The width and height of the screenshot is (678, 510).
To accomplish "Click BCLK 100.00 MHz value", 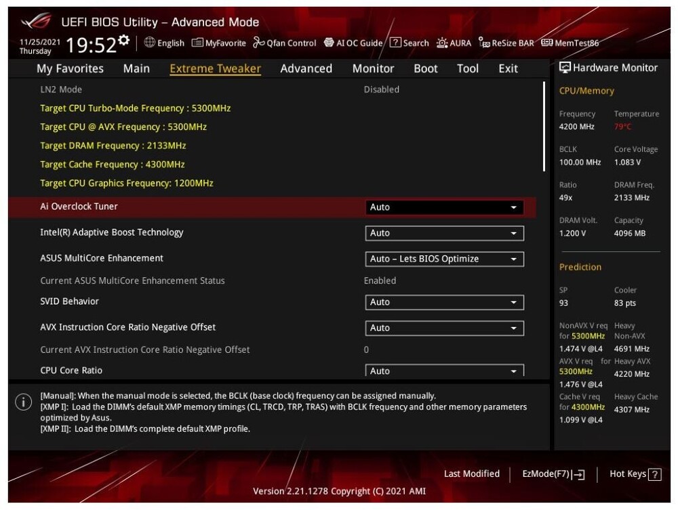I will coord(580,163).
